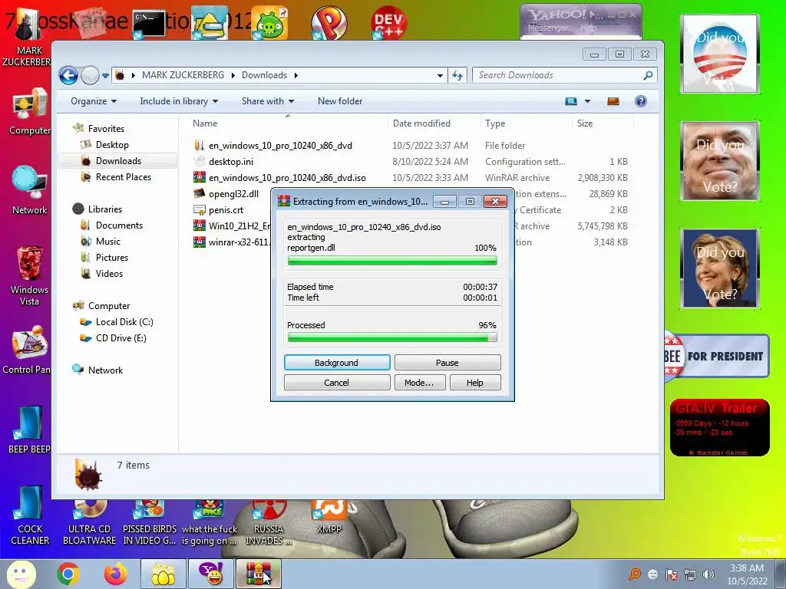This screenshot has width=786, height=589.
Task: Open Local Disk (C:)
Action: click(124, 322)
